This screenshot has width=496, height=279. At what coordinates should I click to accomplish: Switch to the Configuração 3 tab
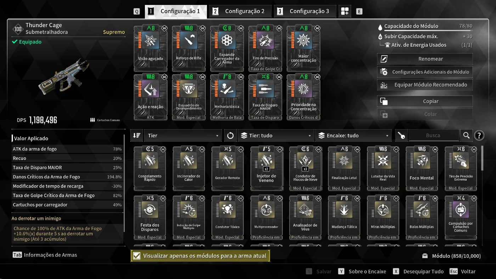pos(305,11)
